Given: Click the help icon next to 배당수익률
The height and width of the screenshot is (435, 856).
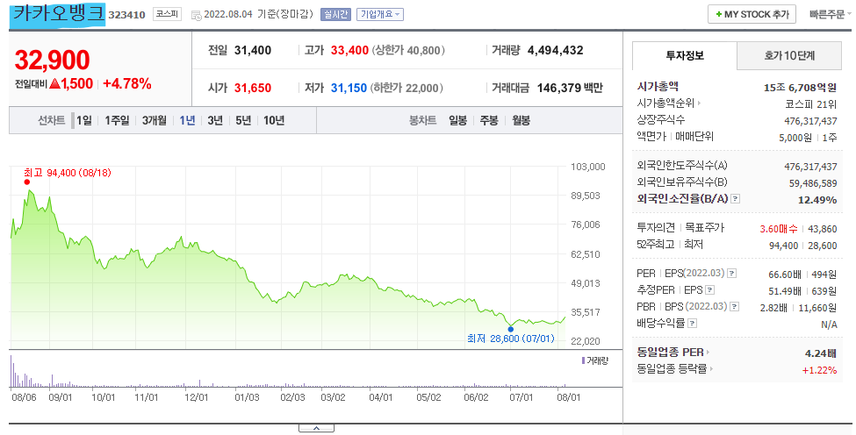Looking at the screenshot, I should pyautogui.click(x=692, y=324).
